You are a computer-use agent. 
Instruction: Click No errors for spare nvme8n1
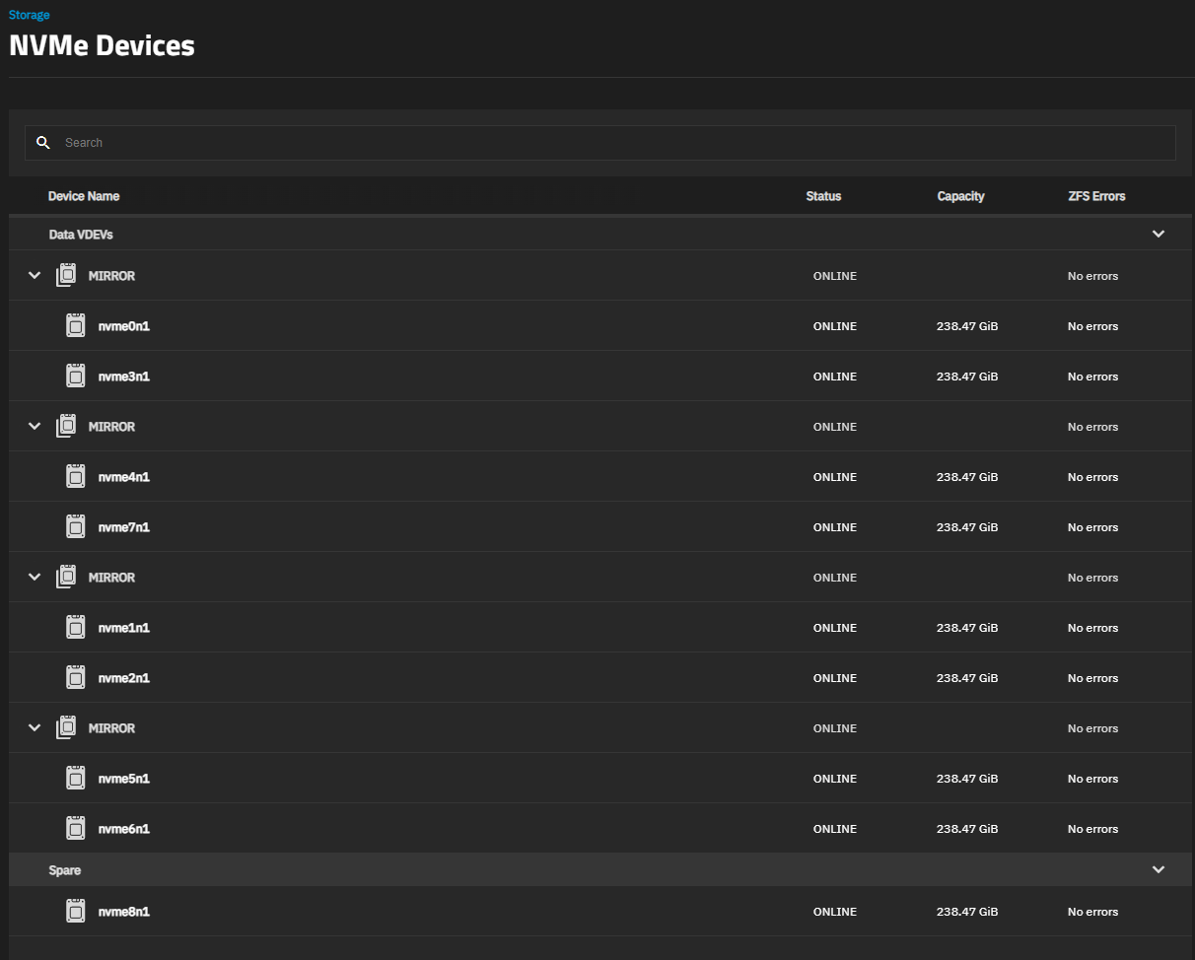point(1092,912)
